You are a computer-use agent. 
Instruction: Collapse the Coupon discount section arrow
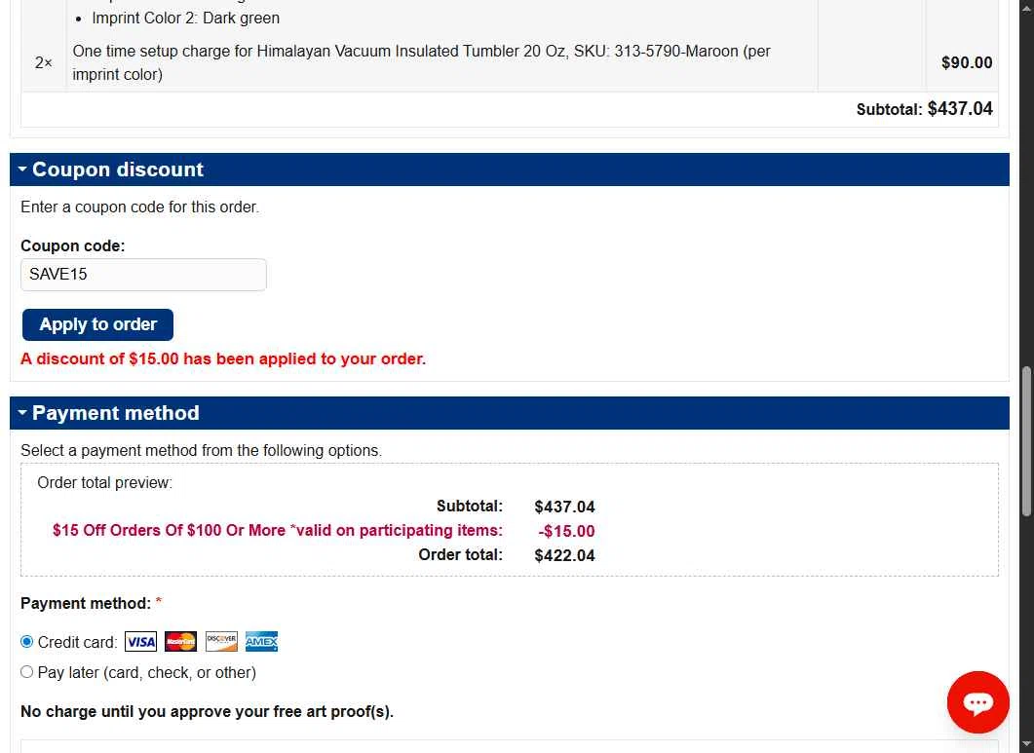pyautogui.click(x=22, y=169)
